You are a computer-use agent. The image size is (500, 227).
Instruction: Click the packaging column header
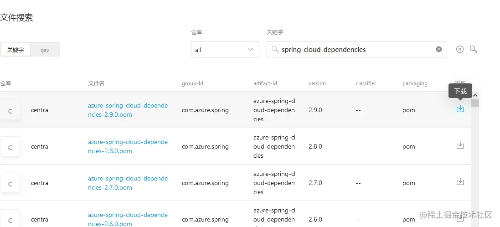point(415,83)
